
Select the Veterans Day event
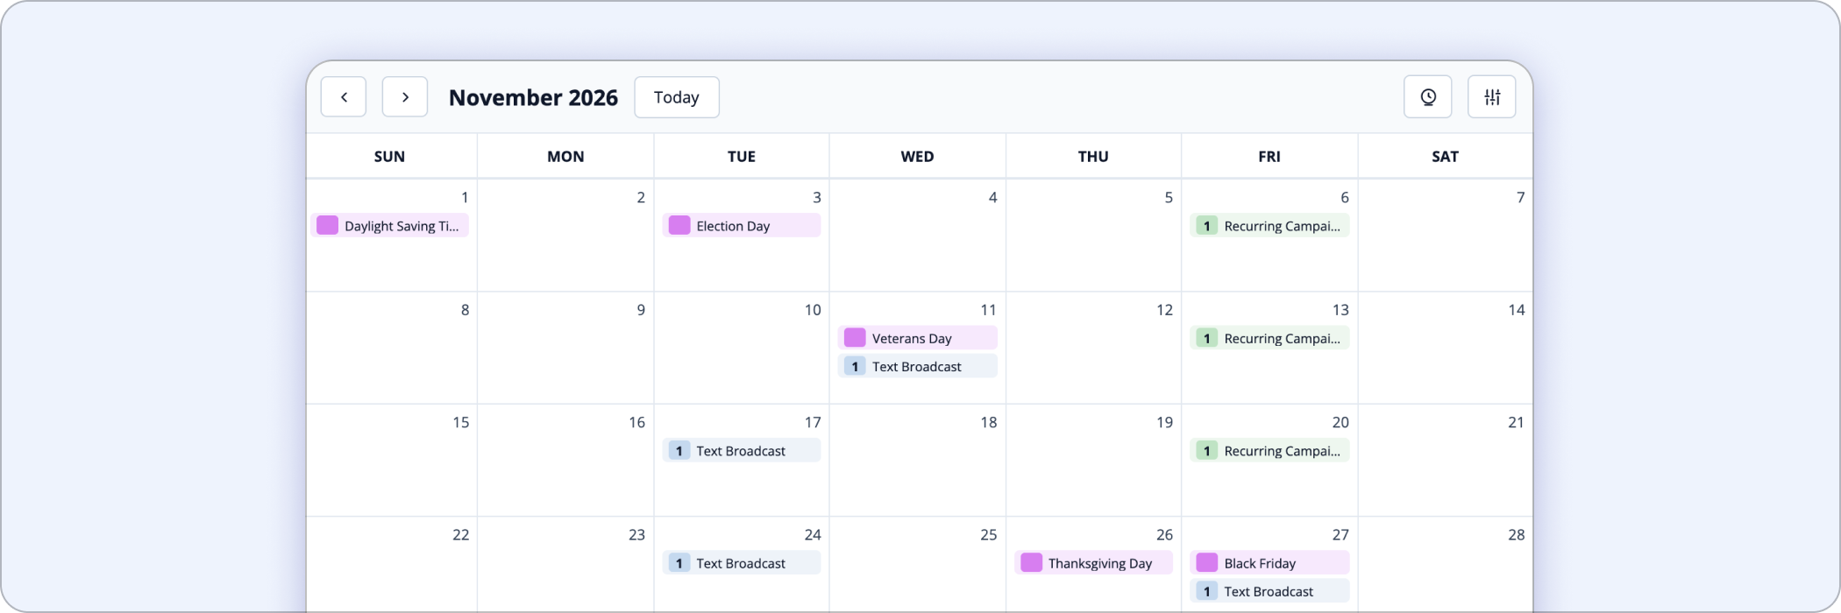tap(917, 338)
